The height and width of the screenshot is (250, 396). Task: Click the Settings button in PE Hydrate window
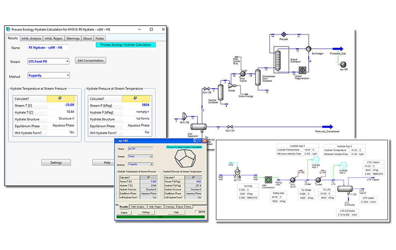(x=56, y=162)
